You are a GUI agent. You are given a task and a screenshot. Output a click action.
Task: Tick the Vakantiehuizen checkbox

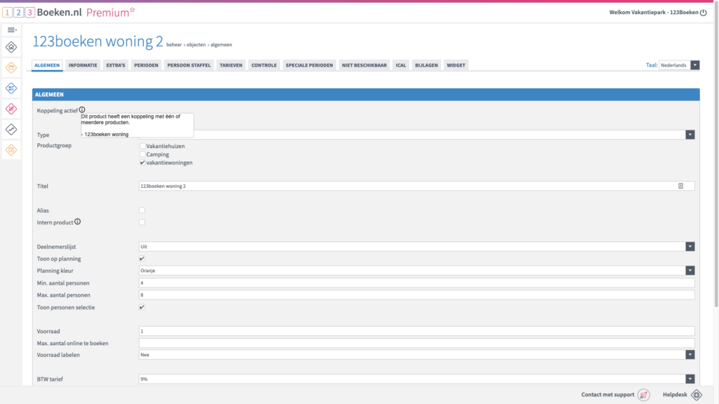[x=143, y=146]
